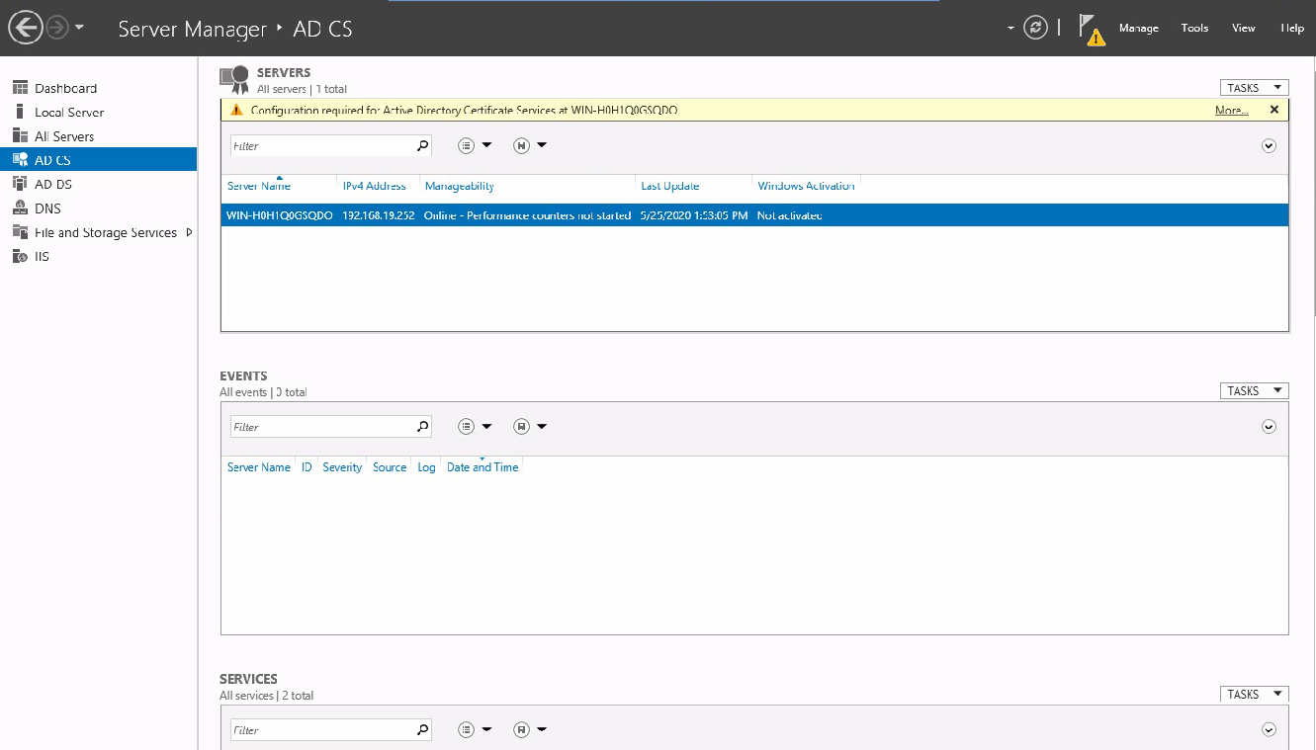Viewport: 1316px width, 750px height.
Task: Click the File and Storage Services icon
Action: tap(20, 232)
